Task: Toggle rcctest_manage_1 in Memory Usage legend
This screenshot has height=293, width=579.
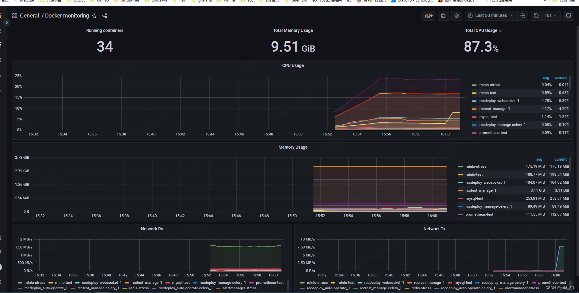Action: 481,190
